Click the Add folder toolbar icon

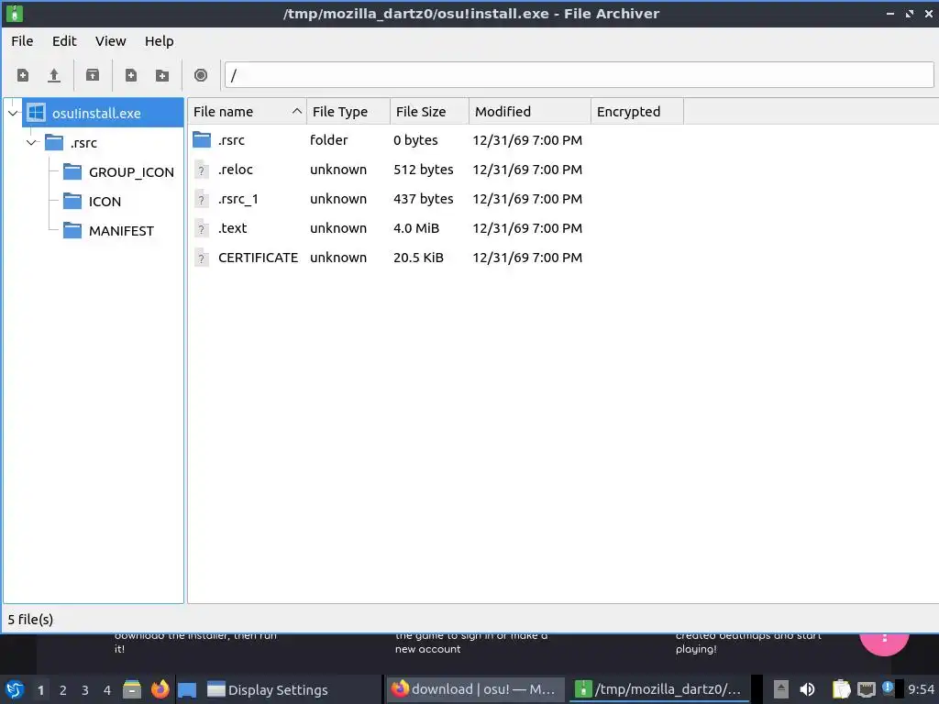pyautogui.click(x=162, y=75)
